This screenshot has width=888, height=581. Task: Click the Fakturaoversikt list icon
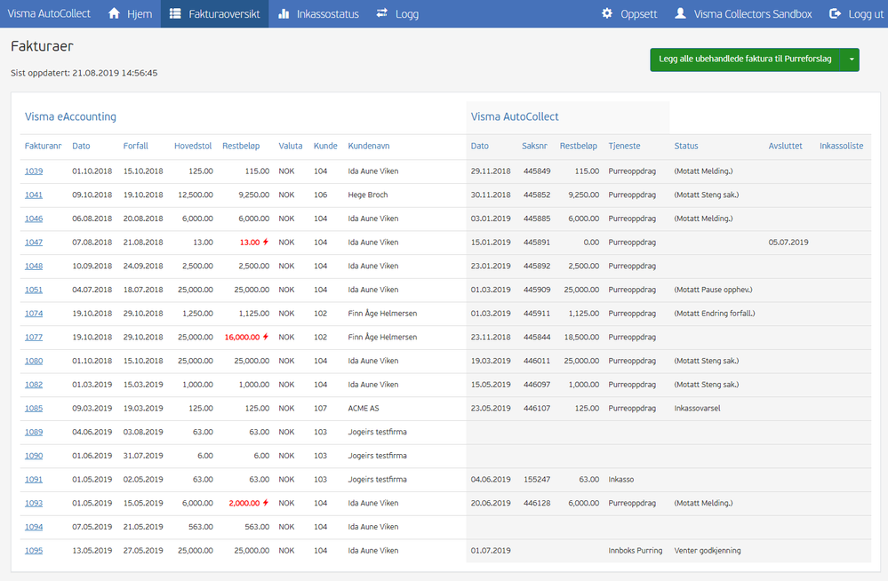[175, 13]
